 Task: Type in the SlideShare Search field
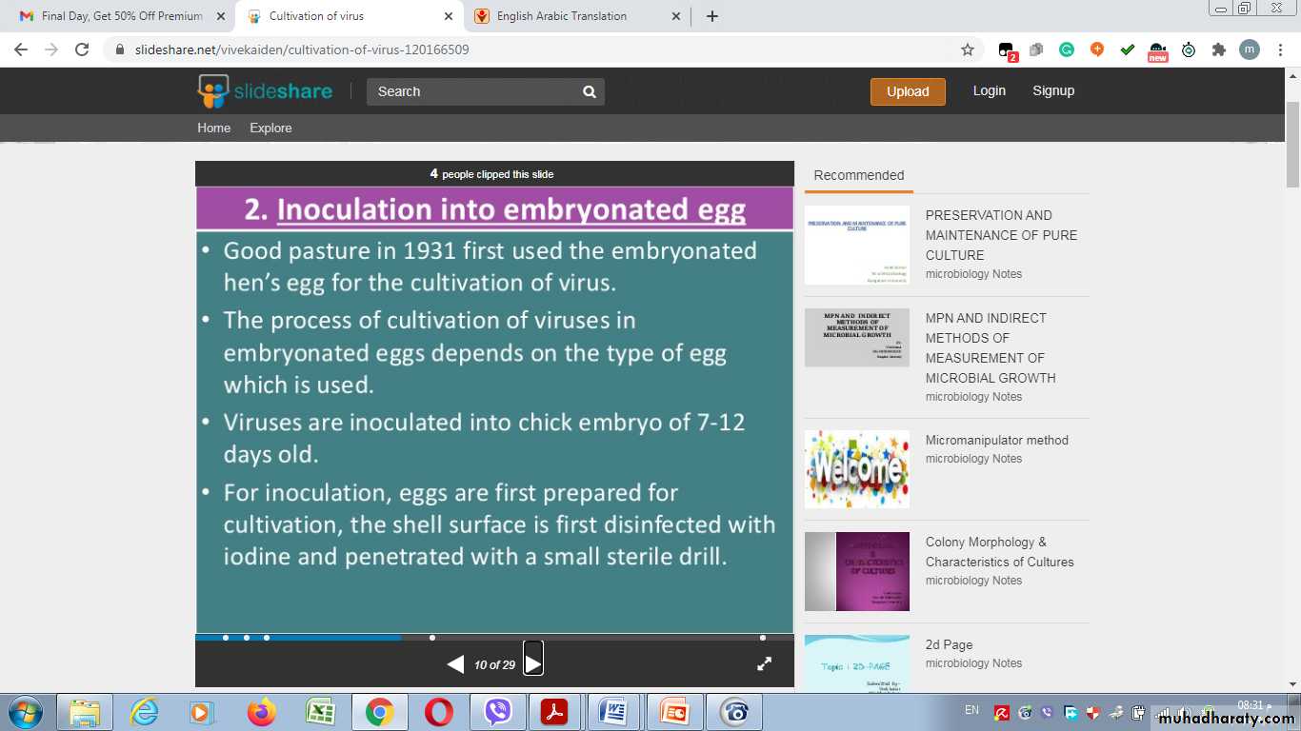click(473, 91)
